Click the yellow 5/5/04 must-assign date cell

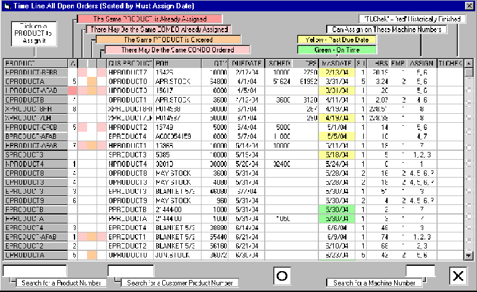pyautogui.click(x=336, y=136)
